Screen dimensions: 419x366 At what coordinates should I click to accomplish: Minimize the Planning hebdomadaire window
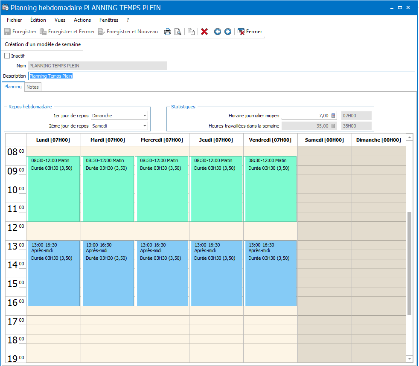point(392,8)
